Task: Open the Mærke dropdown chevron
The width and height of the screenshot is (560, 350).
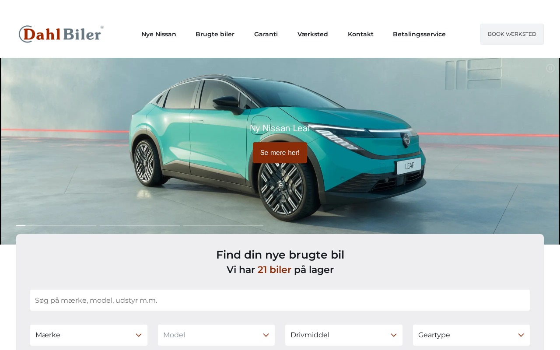Action: (x=139, y=335)
